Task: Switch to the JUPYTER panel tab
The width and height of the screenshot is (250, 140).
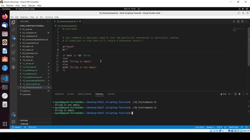Action: tap(111, 94)
